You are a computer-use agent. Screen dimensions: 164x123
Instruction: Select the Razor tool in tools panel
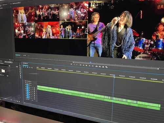coord(20,70)
